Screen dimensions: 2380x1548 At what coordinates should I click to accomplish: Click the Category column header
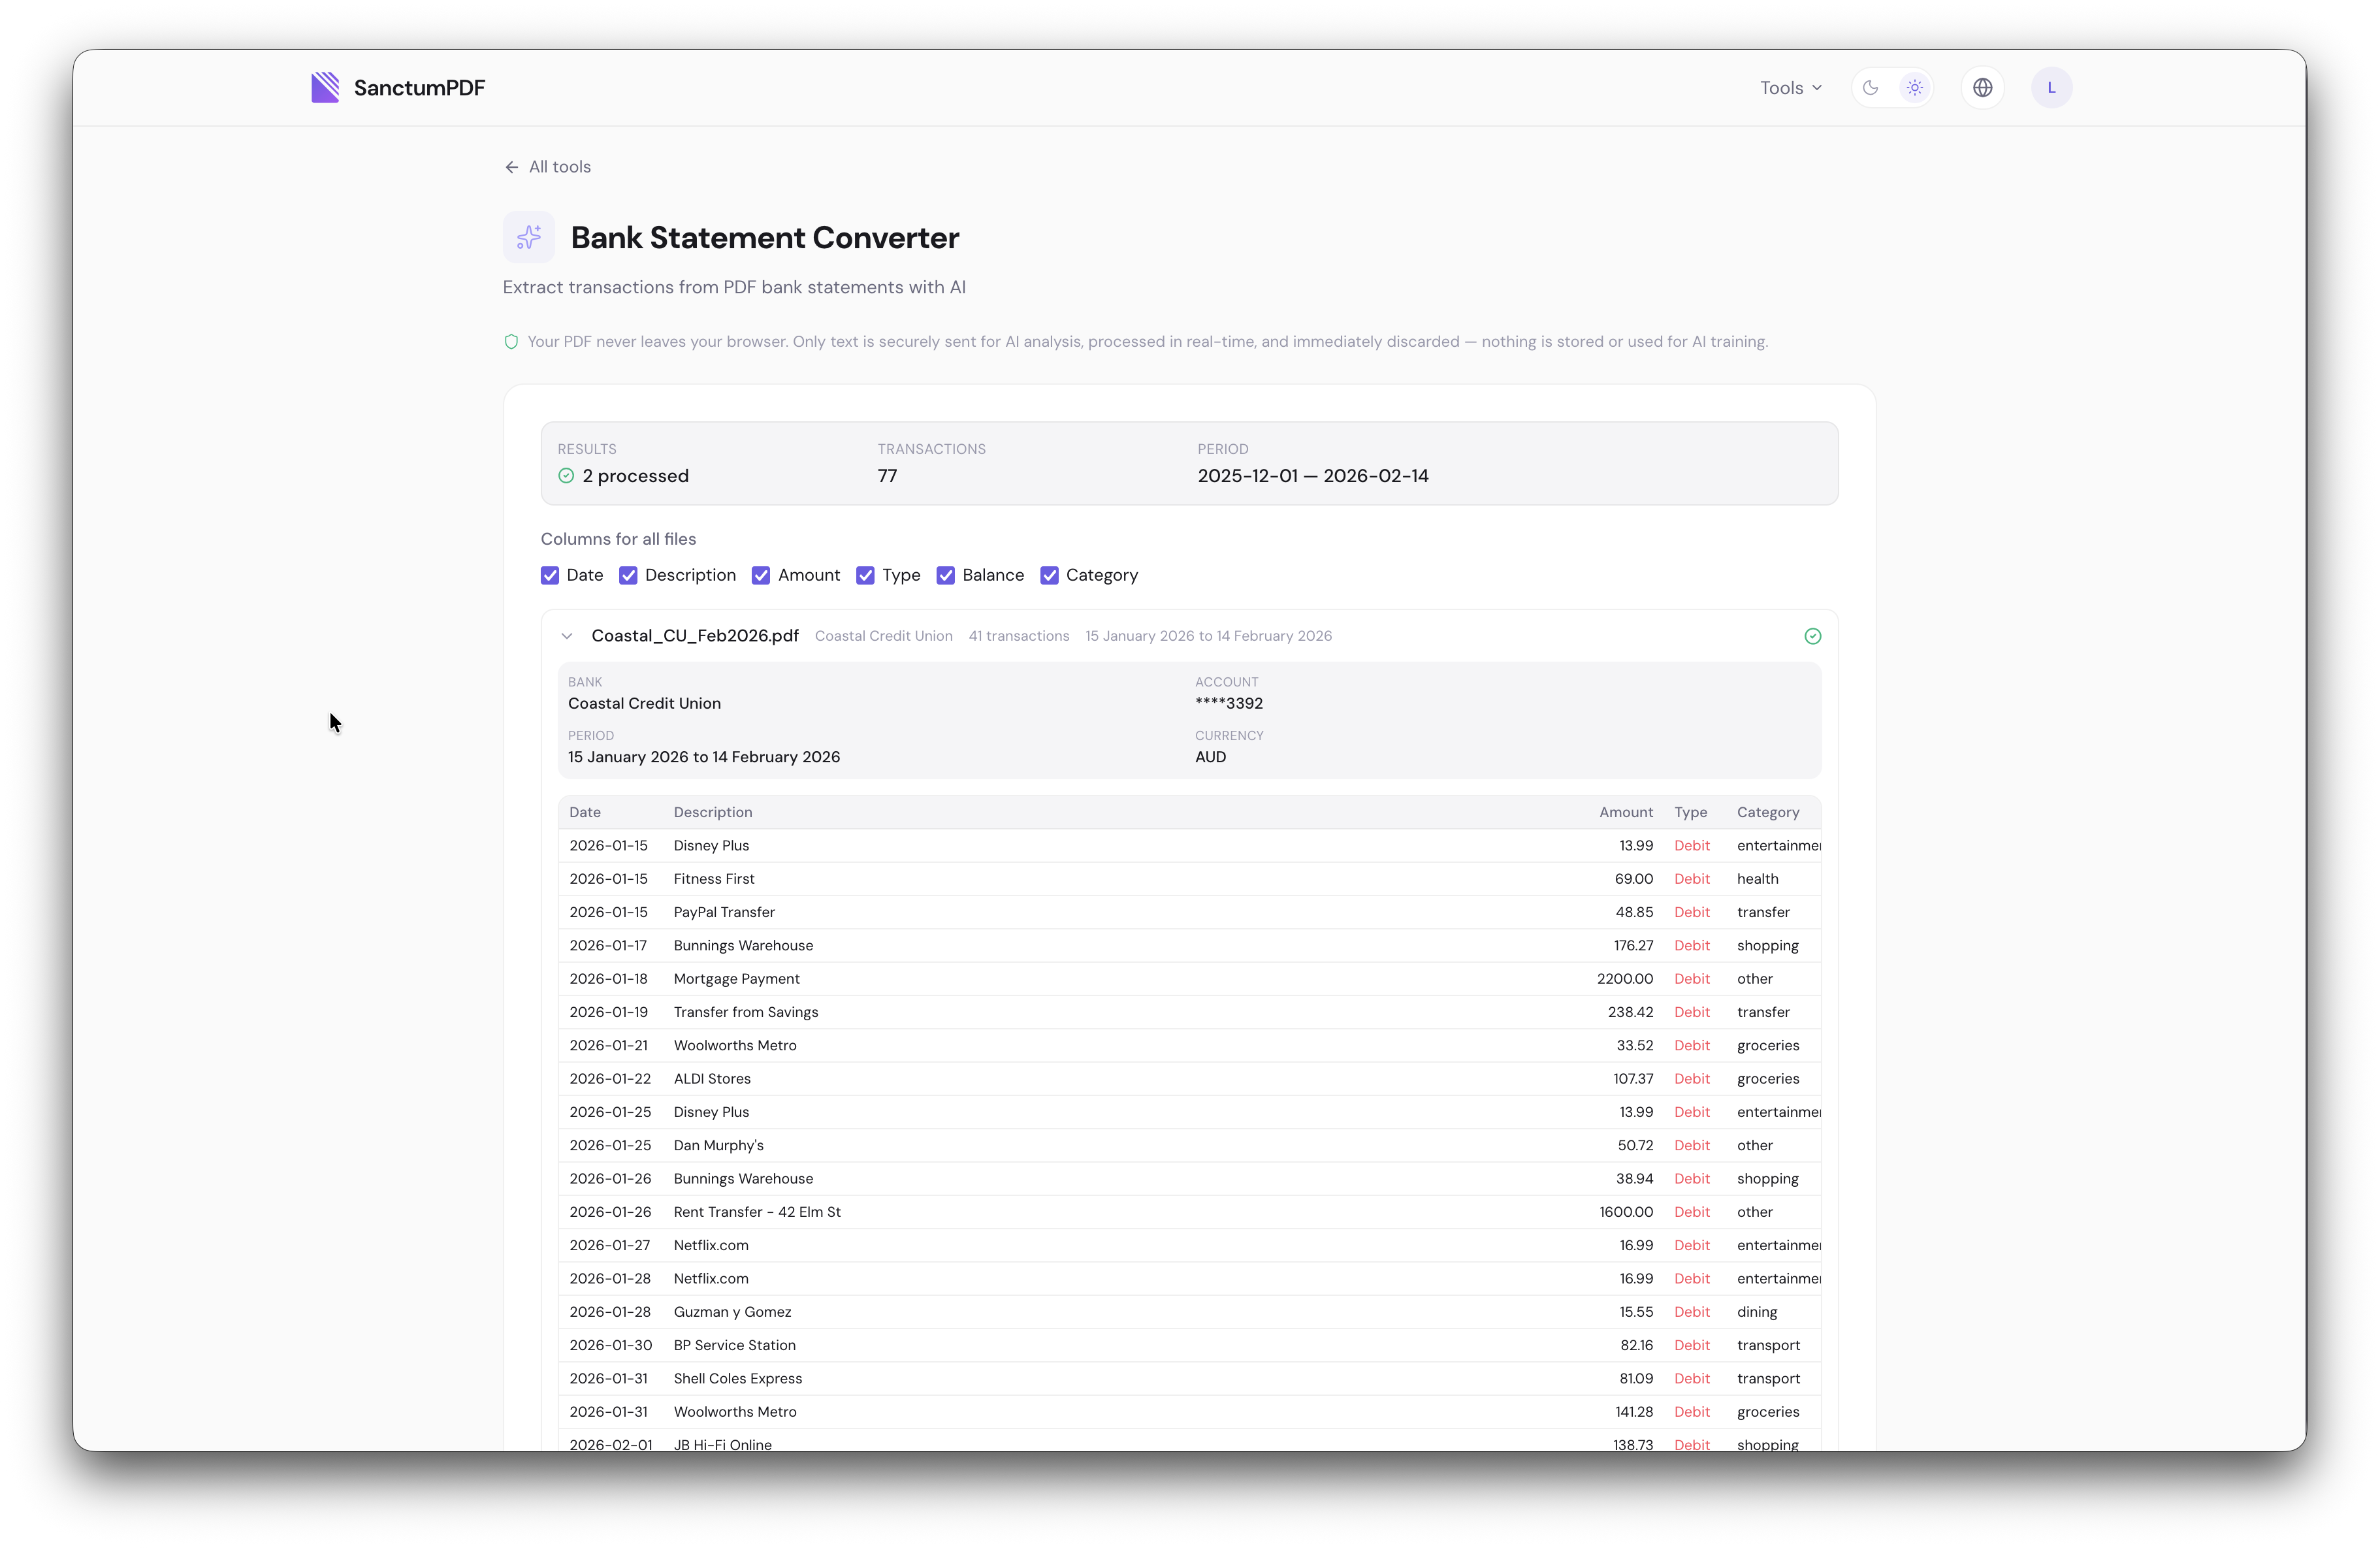(1767, 812)
